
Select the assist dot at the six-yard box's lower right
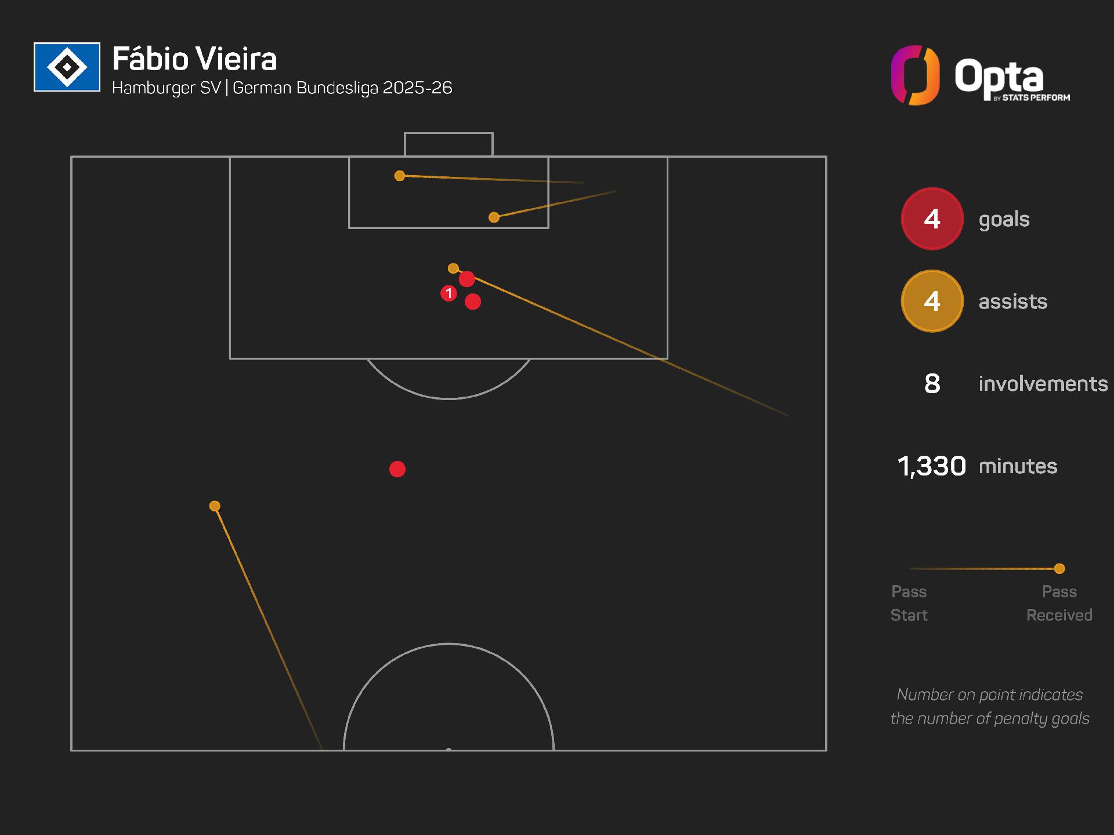click(x=494, y=217)
